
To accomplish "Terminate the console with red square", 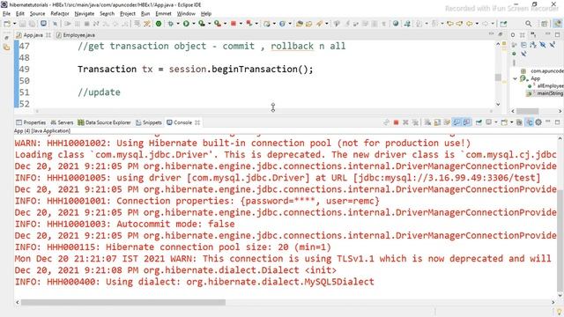I will click(396, 122).
